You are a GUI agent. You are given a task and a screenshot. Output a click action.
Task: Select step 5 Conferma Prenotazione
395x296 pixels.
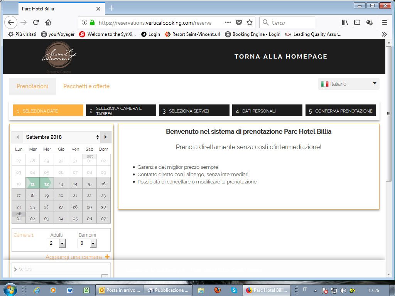tap(340, 110)
